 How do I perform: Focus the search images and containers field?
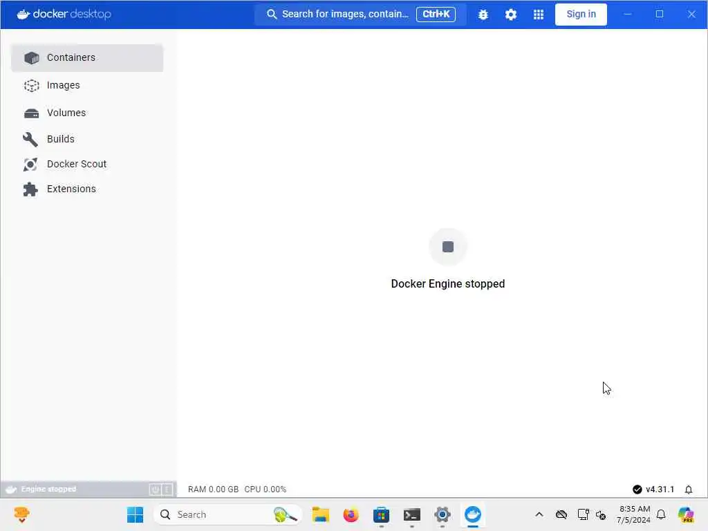tap(360, 15)
